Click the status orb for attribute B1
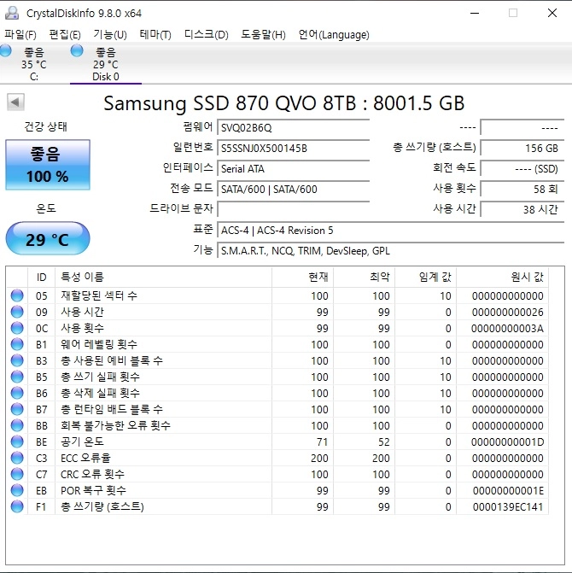This screenshot has height=573, width=572. coord(17,344)
